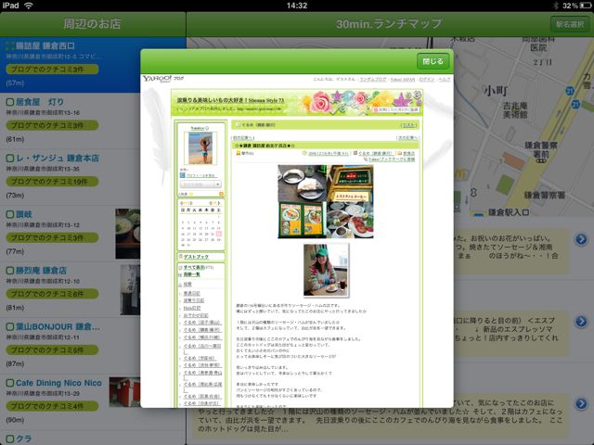The image size is (594, 445).
Task: Close the blog popup with 閉じる
Action: click(433, 61)
